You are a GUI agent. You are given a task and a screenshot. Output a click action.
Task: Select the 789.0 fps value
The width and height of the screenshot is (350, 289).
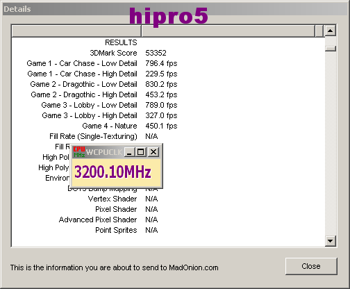point(161,105)
